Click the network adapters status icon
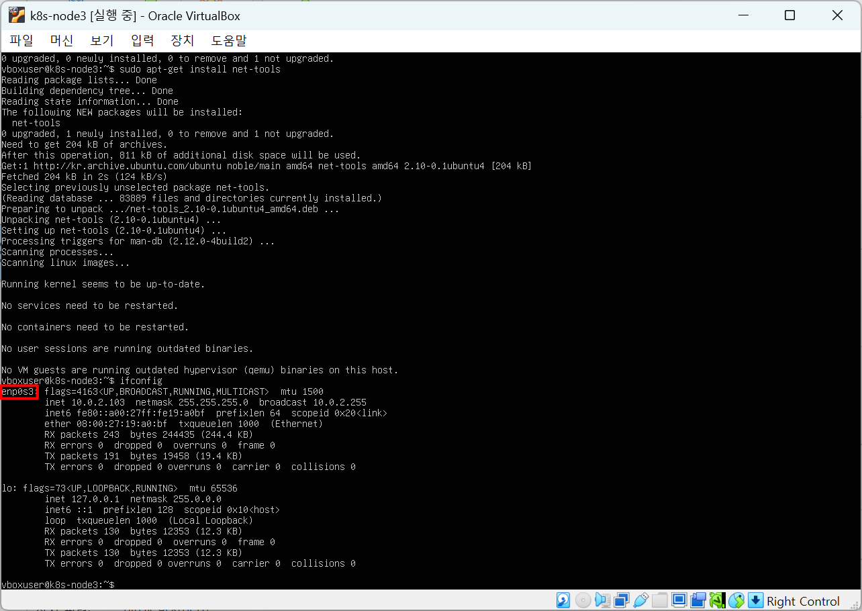 [622, 600]
